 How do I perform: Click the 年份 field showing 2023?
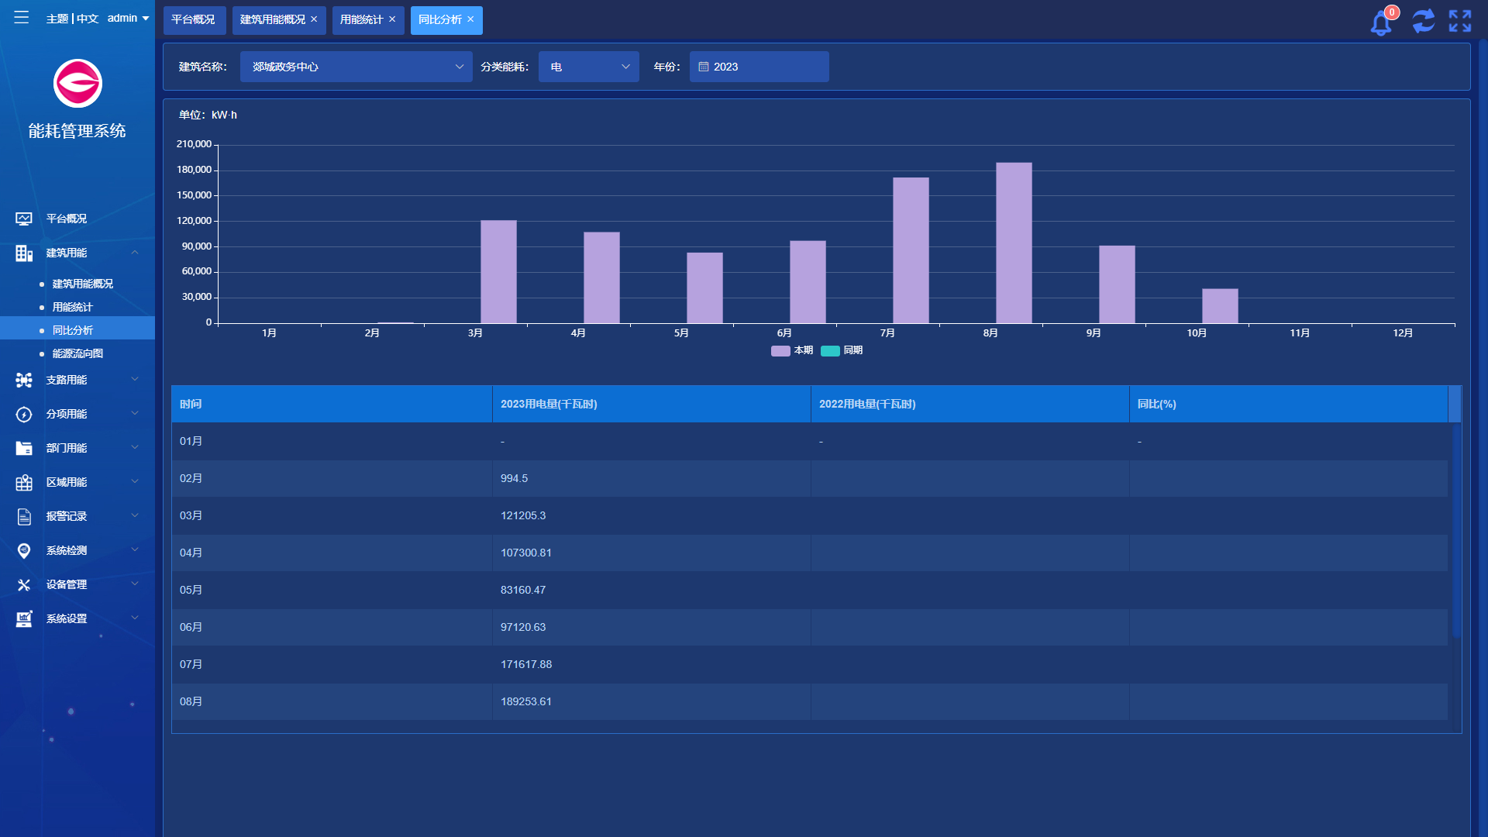(759, 67)
